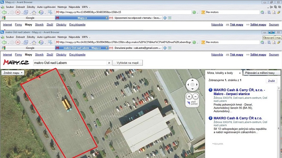Open Nástroje menu in makro Ústí window
282x158 pixels.
pos(62,37)
